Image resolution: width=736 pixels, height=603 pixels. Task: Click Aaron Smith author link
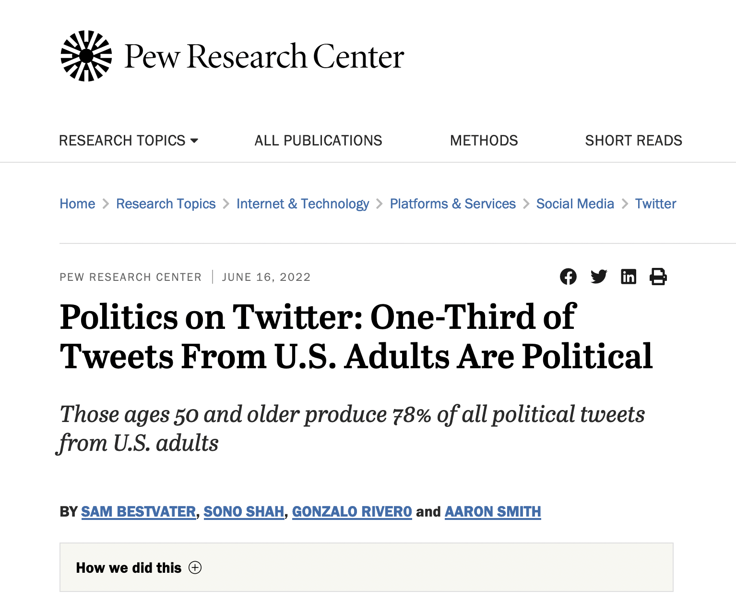point(493,511)
